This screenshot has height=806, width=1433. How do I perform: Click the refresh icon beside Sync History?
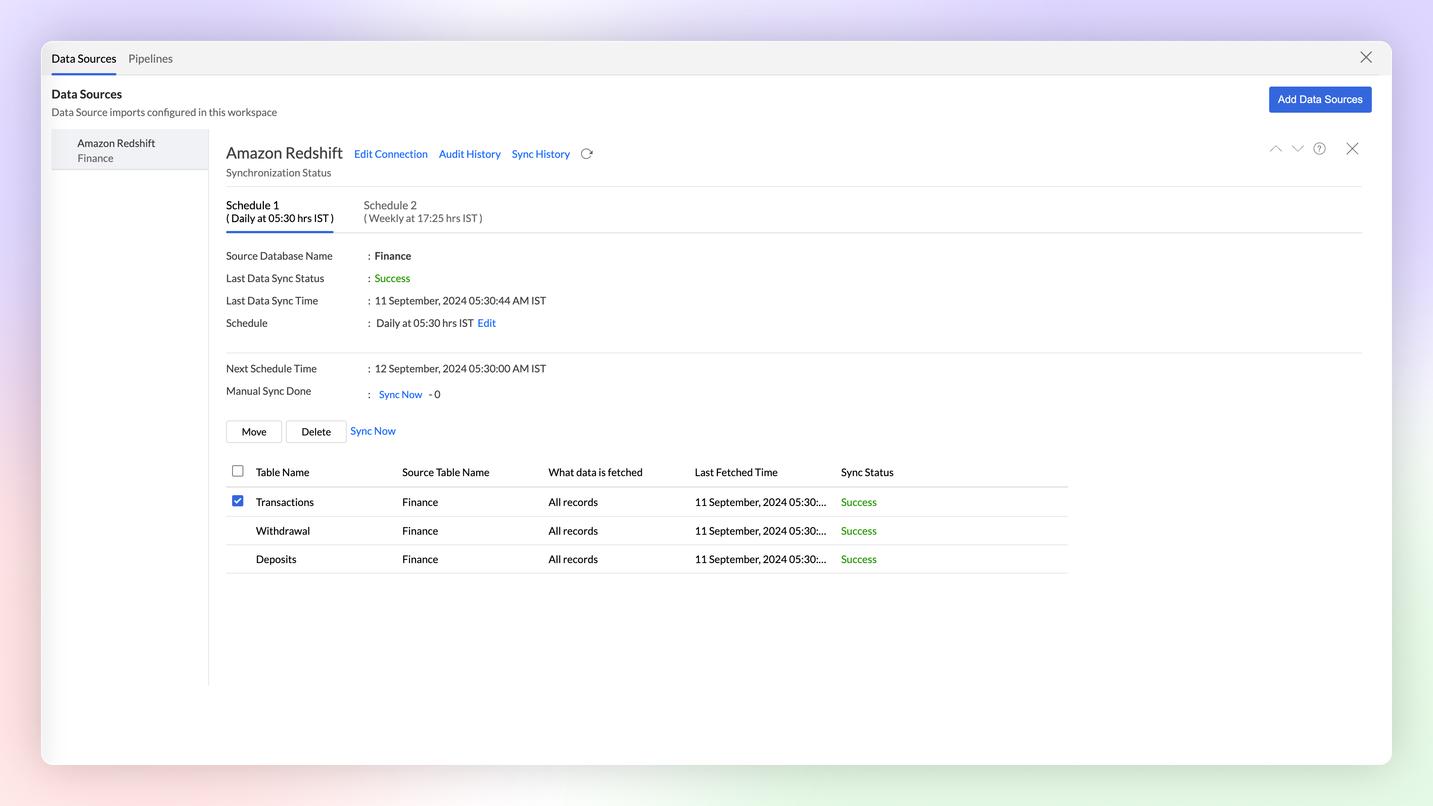point(586,154)
